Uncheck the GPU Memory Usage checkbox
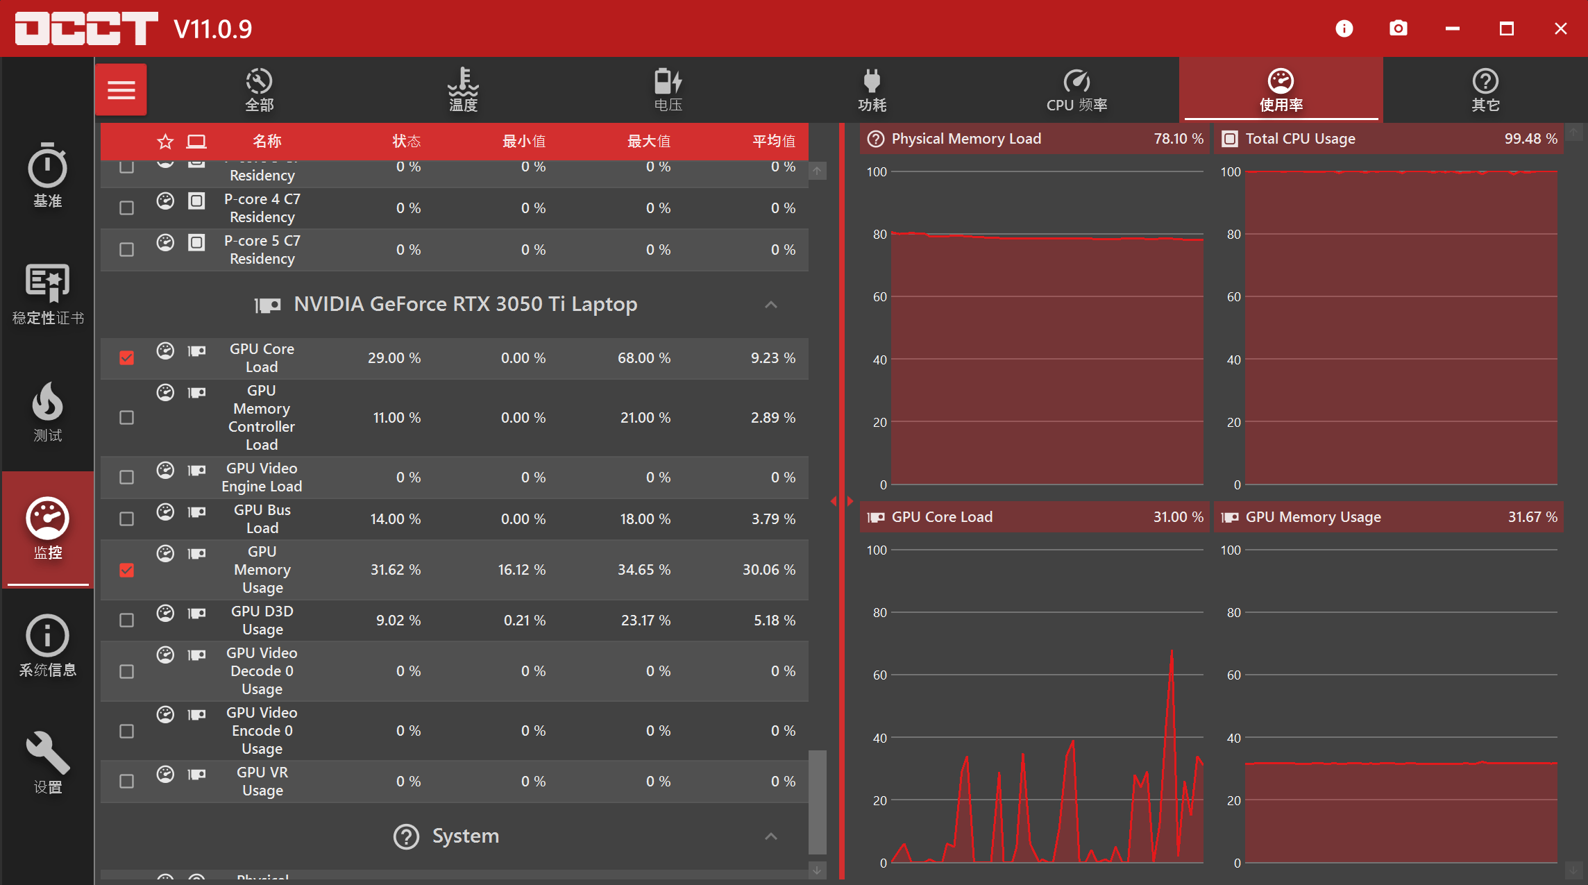Screen dimensions: 1588x885 tap(126, 570)
